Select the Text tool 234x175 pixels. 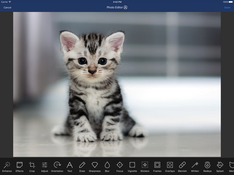click(70, 167)
